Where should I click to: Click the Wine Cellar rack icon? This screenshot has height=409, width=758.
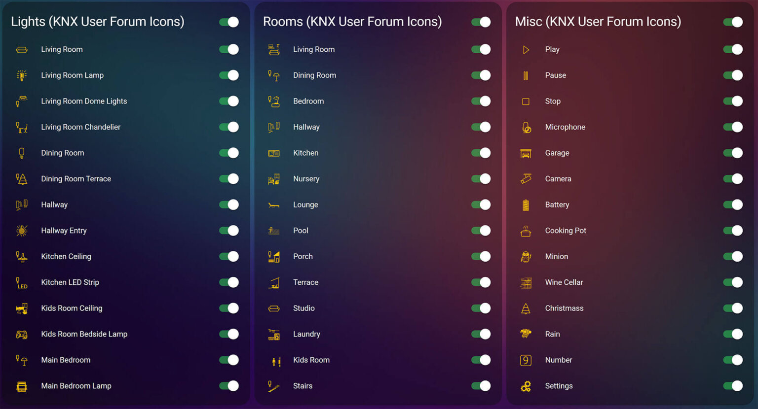point(525,282)
